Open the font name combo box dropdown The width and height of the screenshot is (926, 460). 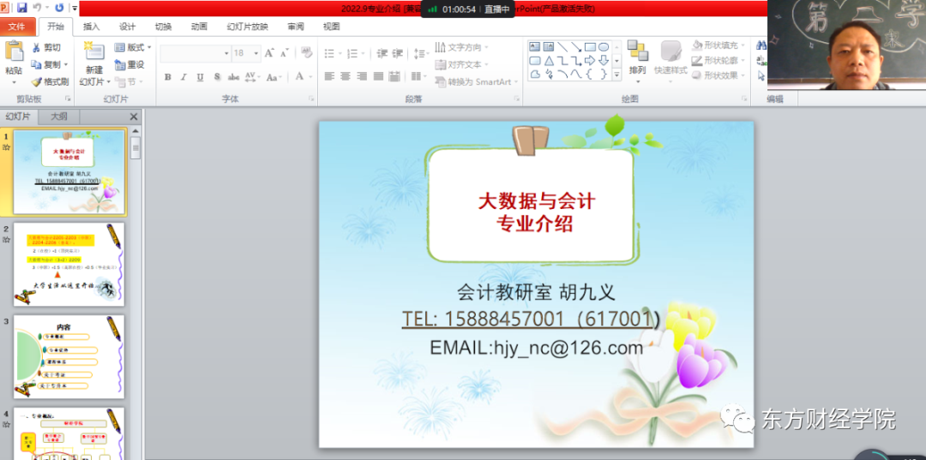tap(226, 53)
